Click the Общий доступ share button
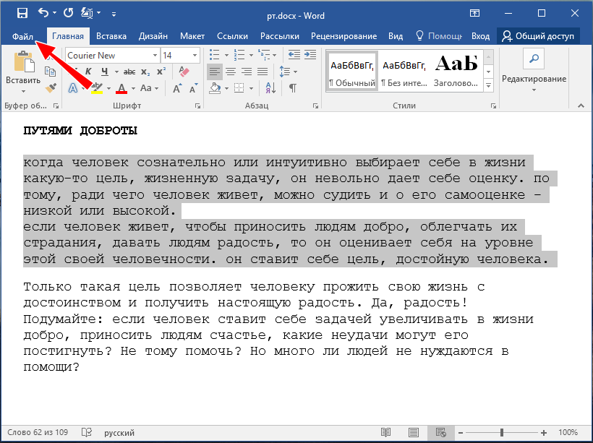 pos(538,36)
